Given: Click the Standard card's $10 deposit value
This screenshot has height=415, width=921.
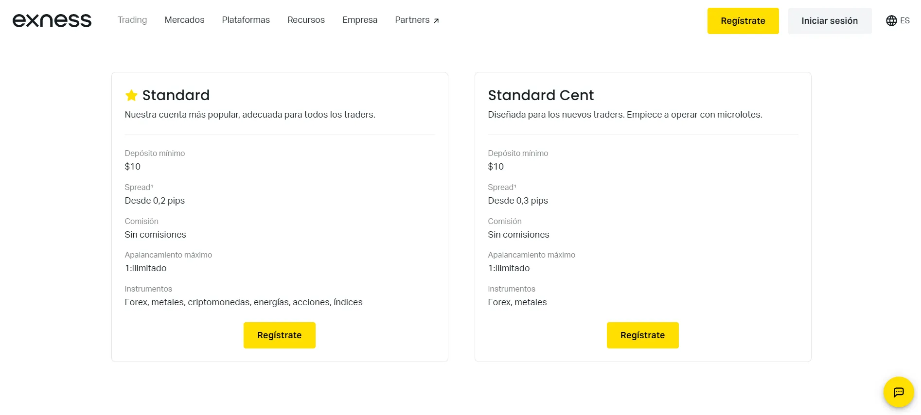Looking at the screenshot, I should (133, 167).
